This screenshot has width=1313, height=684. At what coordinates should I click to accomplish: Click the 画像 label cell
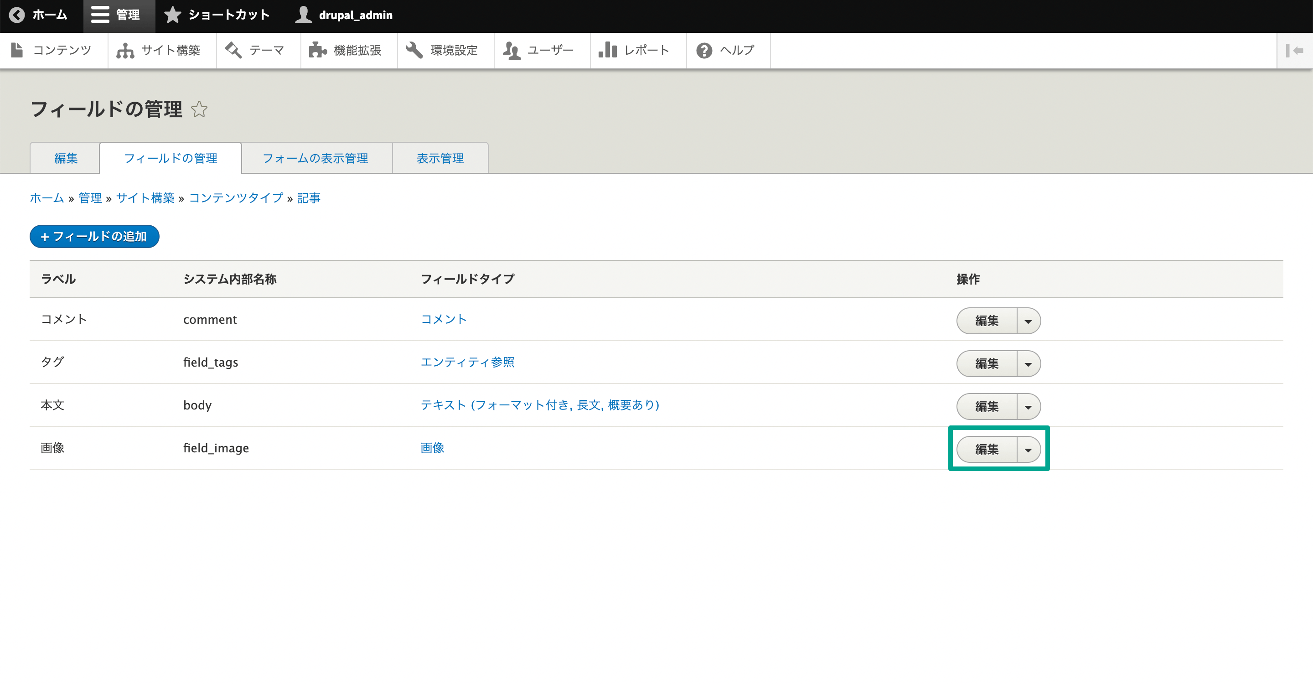point(52,447)
